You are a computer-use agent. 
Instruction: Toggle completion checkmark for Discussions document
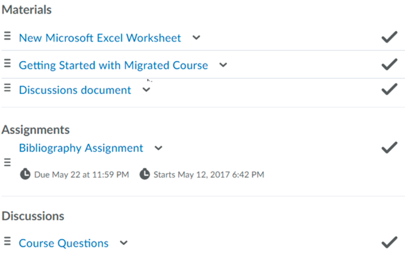390,89
